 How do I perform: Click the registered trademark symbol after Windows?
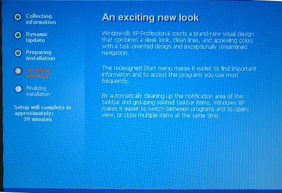click(x=128, y=34)
